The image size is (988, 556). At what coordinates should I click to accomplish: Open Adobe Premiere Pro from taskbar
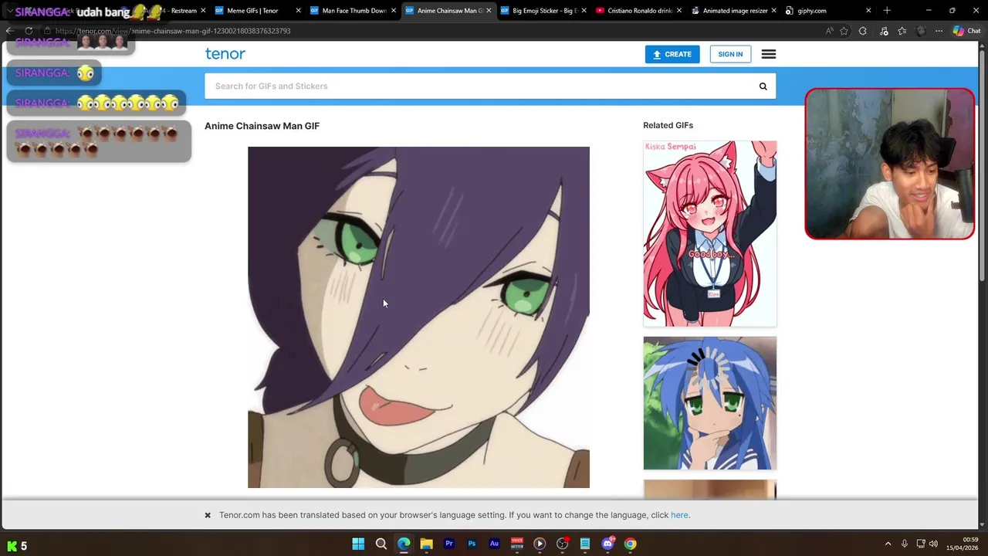[x=449, y=544]
